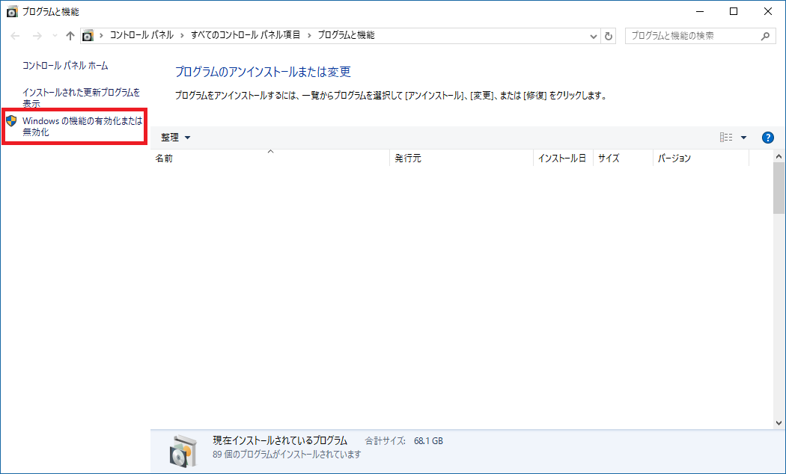Click the up-one-level arrow icon
This screenshot has height=474, width=786.
pyautogui.click(x=70, y=36)
